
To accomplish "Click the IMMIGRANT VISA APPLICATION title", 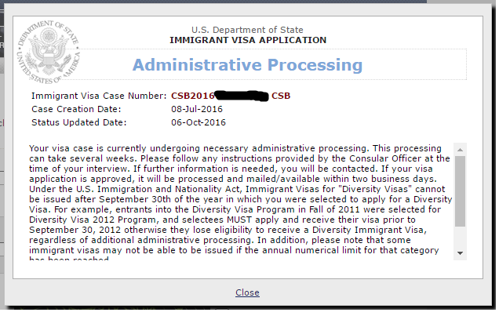I will (248, 40).
